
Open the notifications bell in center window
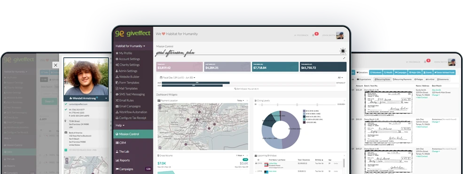(x=314, y=35)
